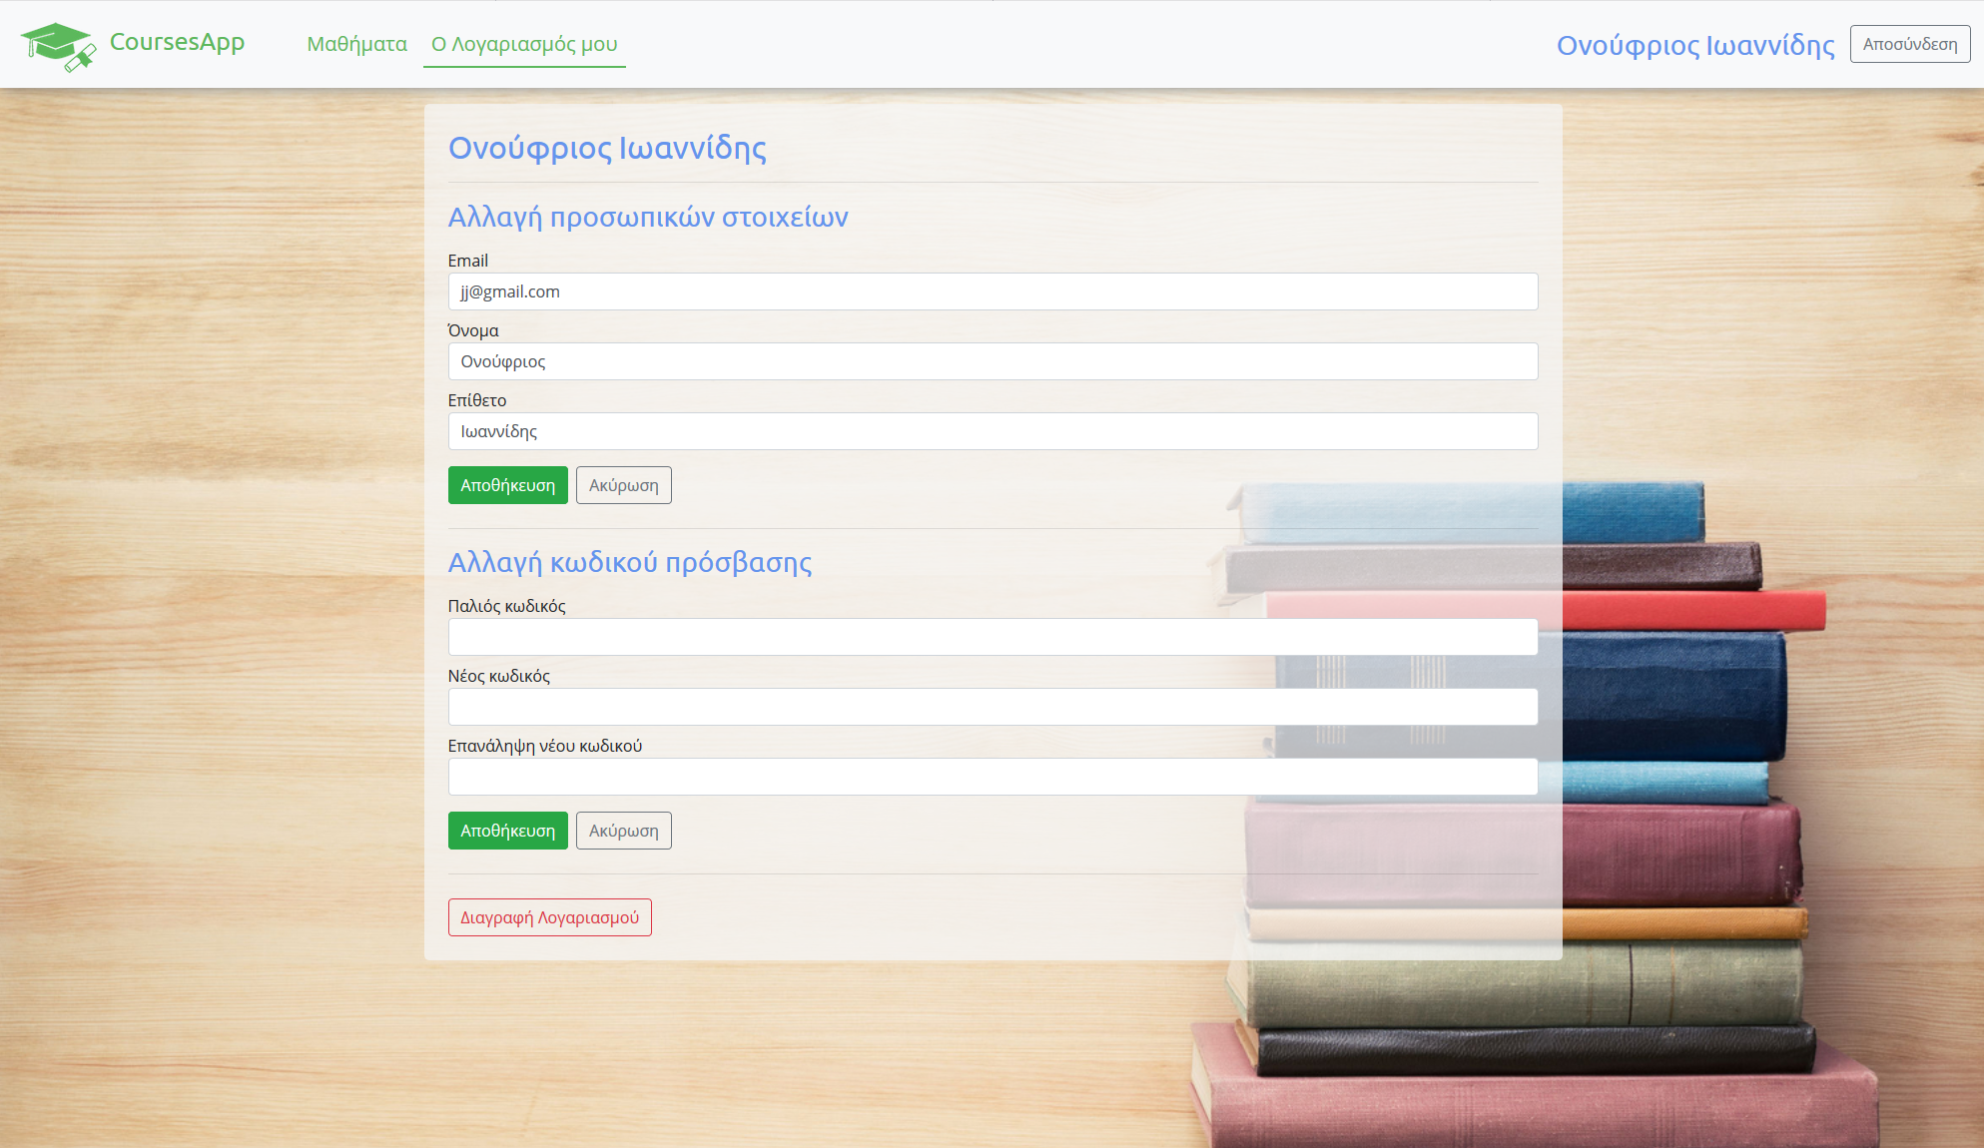Click the Ονούφριος Ιωαννίδης name in navbar
This screenshot has width=1984, height=1148.
[1694, 45]
